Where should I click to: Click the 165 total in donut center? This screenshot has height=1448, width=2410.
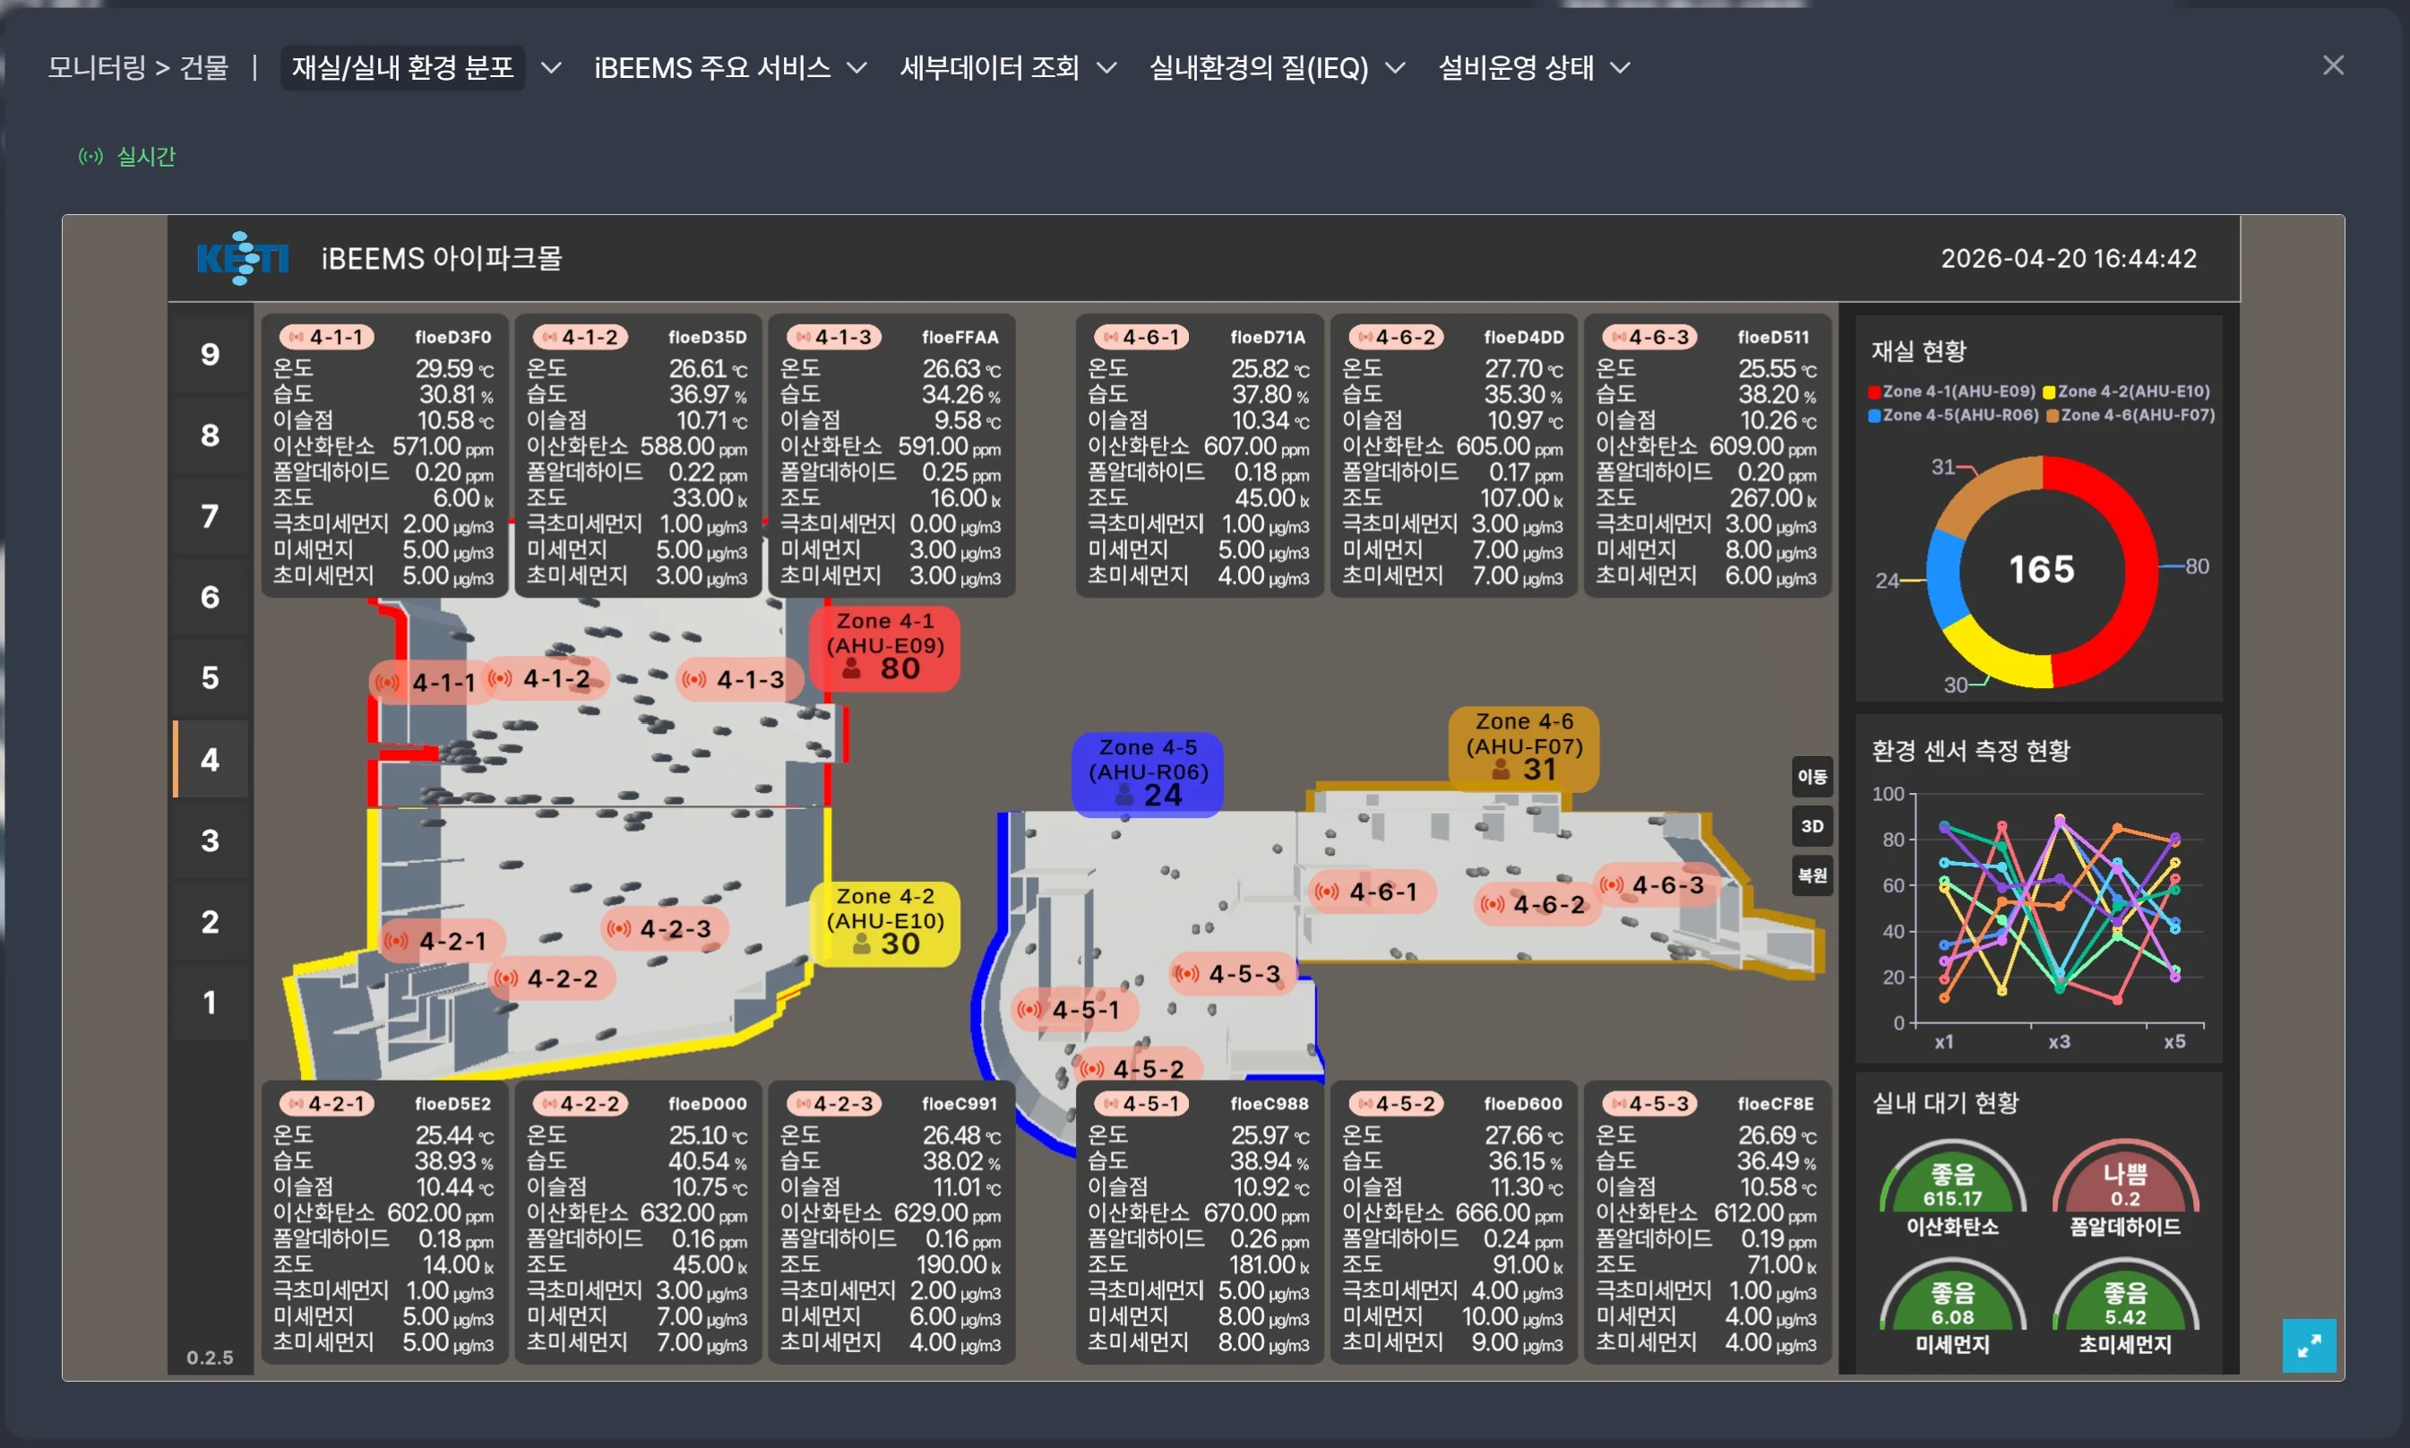point(2041,570)
